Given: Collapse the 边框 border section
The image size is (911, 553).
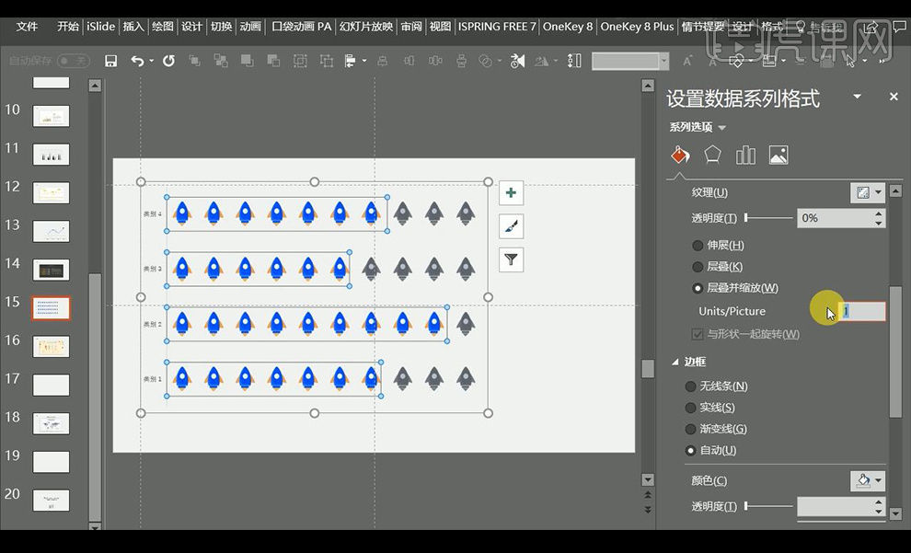Looking at the screenshot, I should (676, 363).
